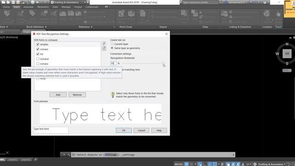The height and width of the screenshot is (166, 295).
Task: Click the OK button in dialog
Action: [124, 130]
